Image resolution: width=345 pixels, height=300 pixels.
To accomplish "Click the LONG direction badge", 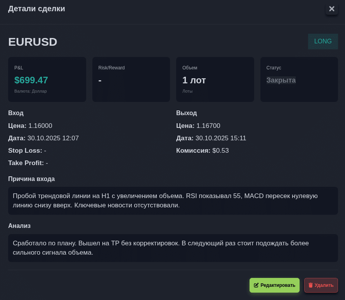I will pyautogui.click(x=323, y=41).
